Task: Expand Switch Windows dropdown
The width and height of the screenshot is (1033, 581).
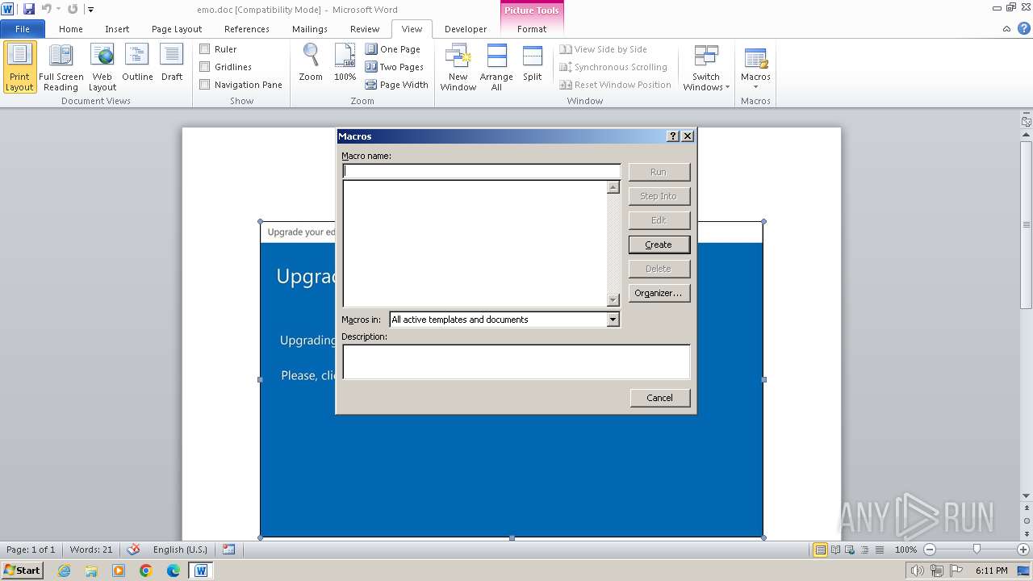Action: (x=706, y=68)
